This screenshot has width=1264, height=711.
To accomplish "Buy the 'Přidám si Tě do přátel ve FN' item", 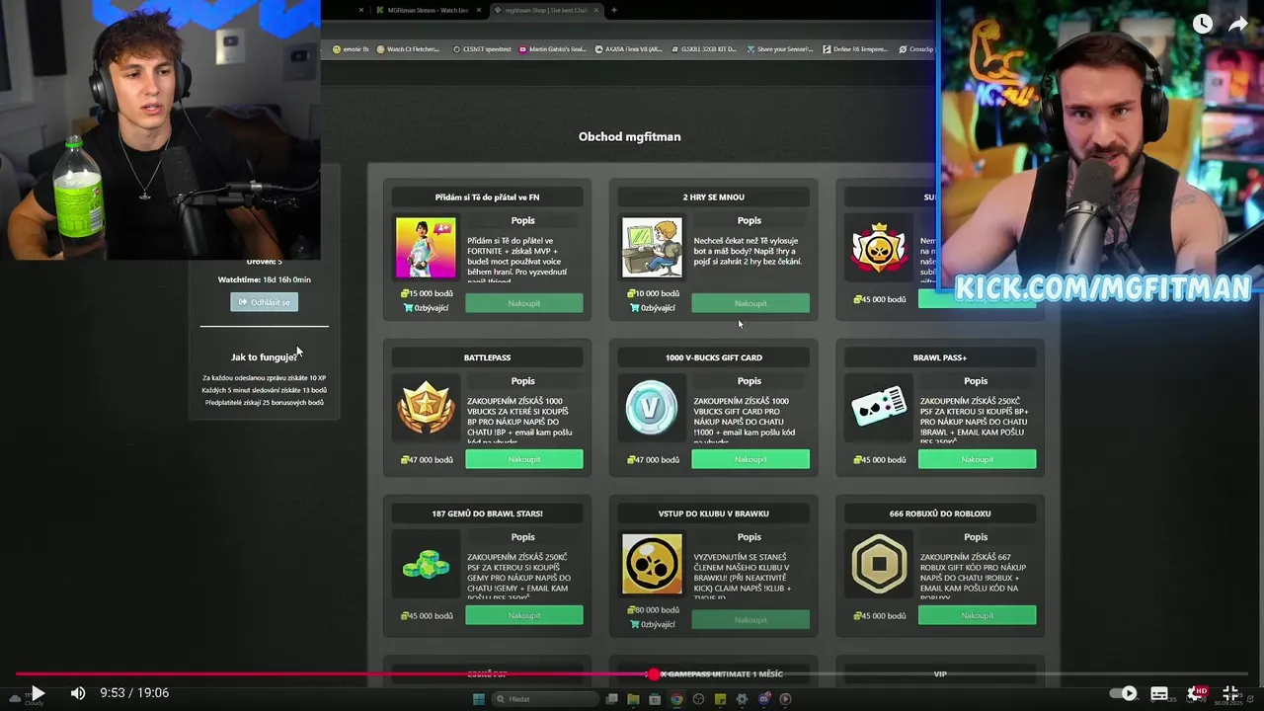I will coord(523,303).
